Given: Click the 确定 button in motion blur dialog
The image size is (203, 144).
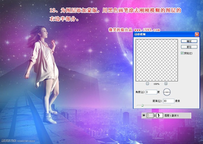Looking at the screenshot, I should [x=189, y=41].
